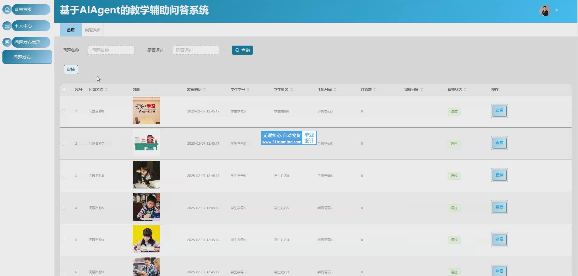Check the checkbox for row 问题名称8
This screenshot has width=578, height=276.
(x=63, y=112)
